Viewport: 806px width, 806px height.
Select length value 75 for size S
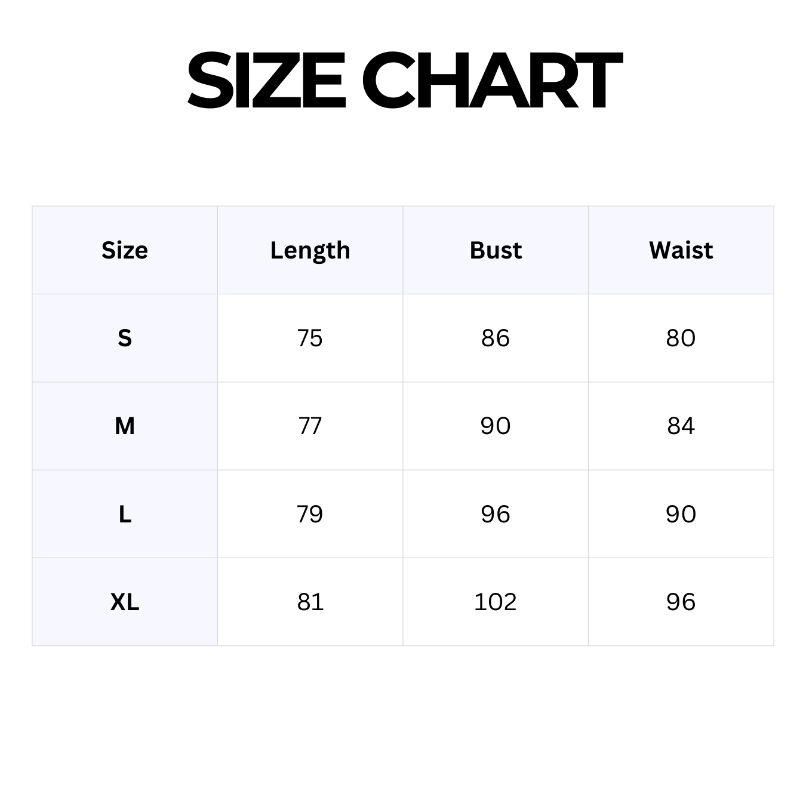(x=310, y=338)
